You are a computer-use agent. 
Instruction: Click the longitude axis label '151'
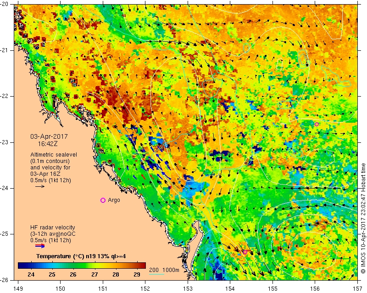click(x=103, y=289)
